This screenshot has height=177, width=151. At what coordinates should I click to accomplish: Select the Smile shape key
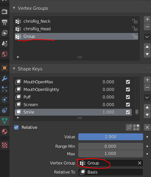(x=73, y=112)
